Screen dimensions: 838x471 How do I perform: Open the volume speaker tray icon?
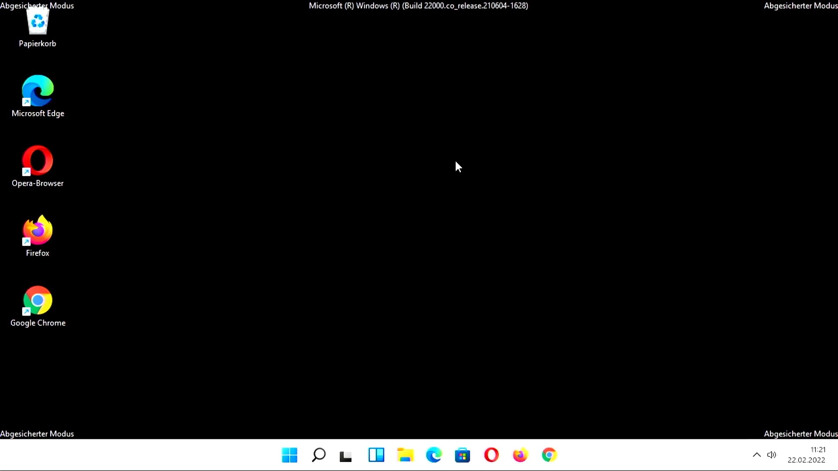coord(772,455)
